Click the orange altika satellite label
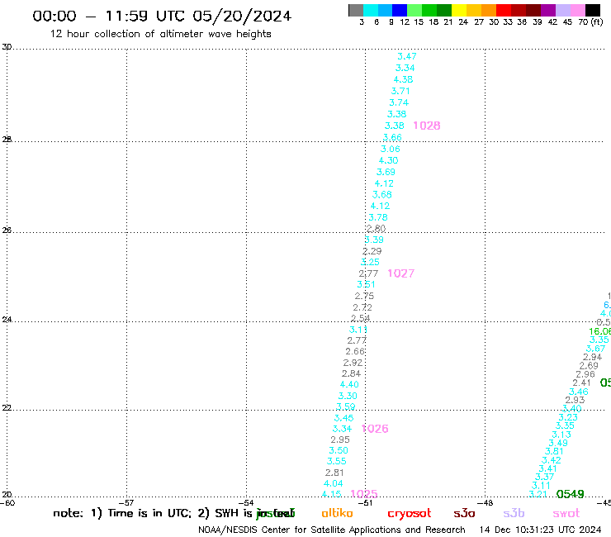Image resolution: width=611 pixels, height=537 pixels. [x=337, y=513]
